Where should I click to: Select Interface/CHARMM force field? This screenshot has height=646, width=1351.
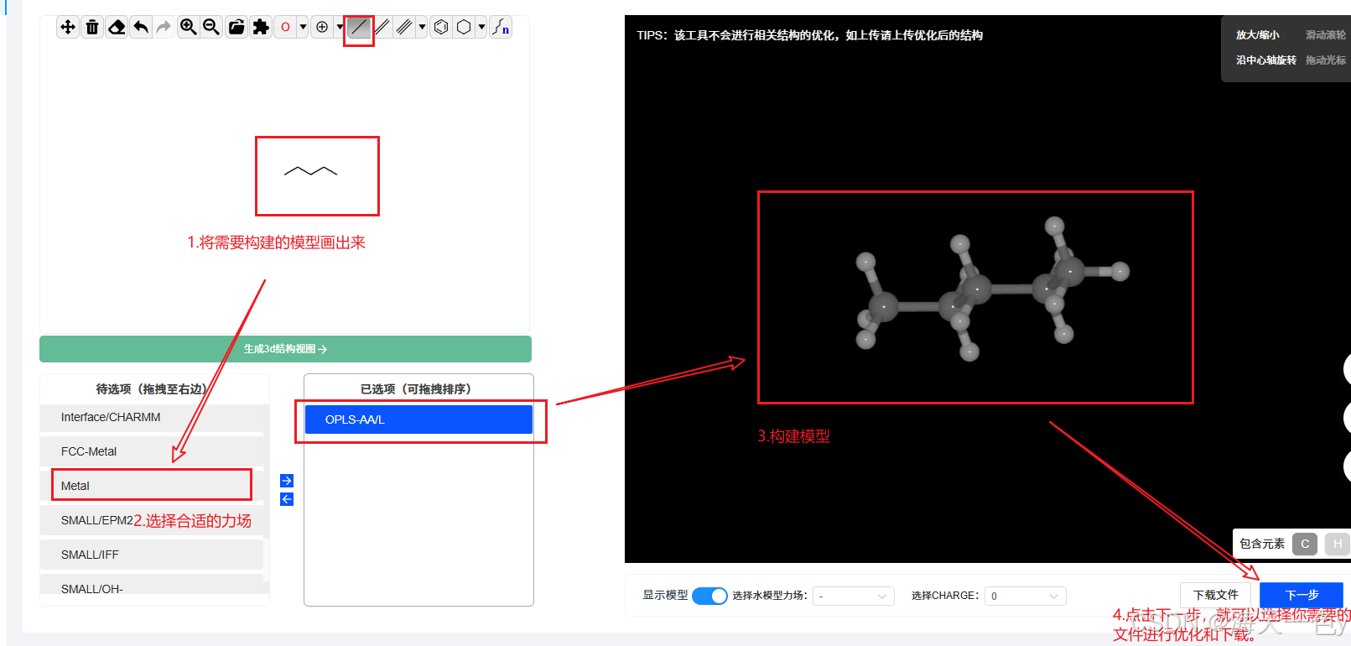tap(151, 418)
